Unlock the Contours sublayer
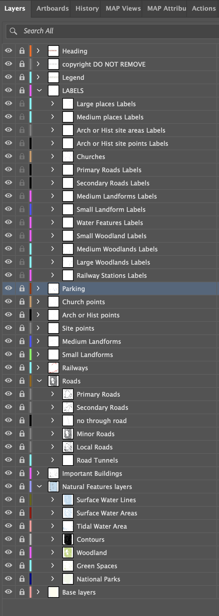The width and height of the screenshot is (219, 616). point(22,539)
